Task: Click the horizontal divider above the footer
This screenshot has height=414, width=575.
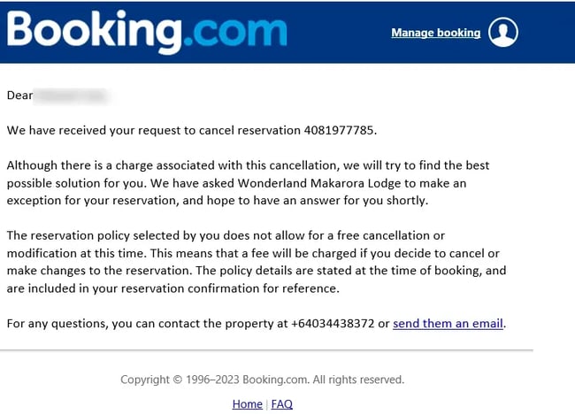Action: tap(265, 350)
